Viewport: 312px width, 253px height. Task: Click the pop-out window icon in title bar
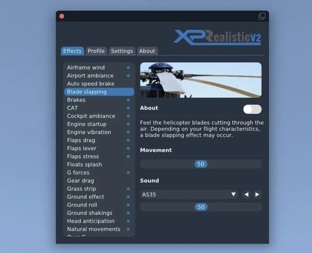262,16
